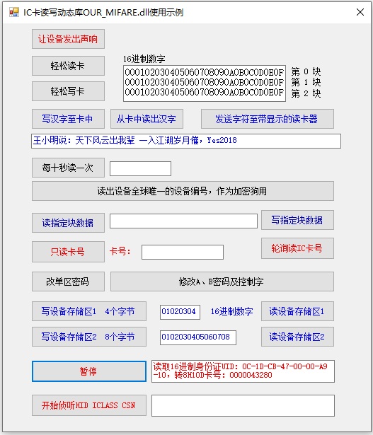Click 发送字符至带显示的读卡器 button
Image resolution: width=373 pixels, height=435 pixels.
[268, 119]
